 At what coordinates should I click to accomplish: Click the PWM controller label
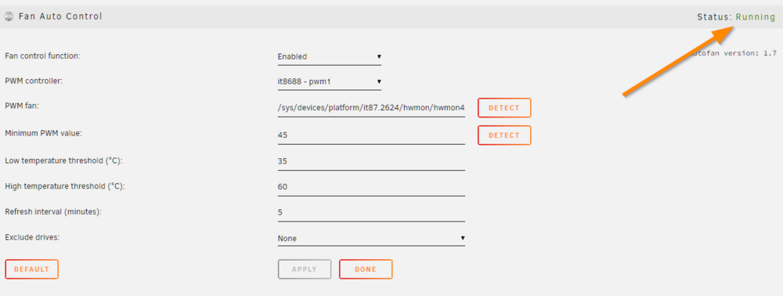pos(34,81)
